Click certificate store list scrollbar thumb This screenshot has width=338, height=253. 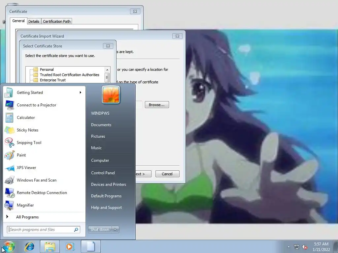click(107, 77)
